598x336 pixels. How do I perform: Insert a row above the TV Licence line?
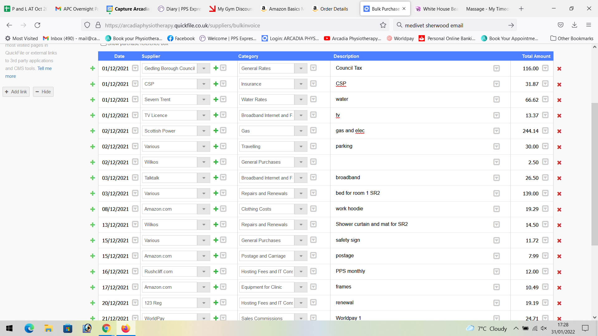(93, 115)
